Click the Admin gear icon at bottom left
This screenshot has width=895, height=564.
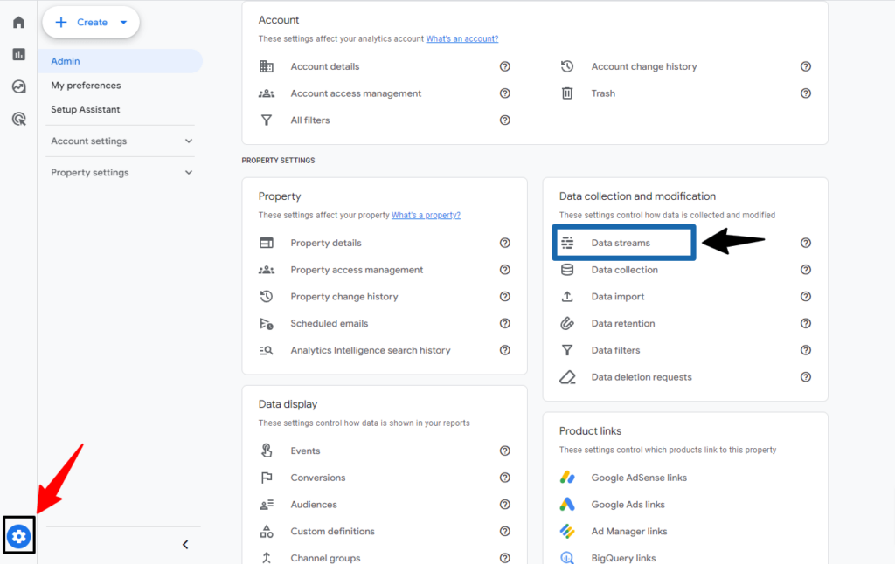[x=19, y=536]
